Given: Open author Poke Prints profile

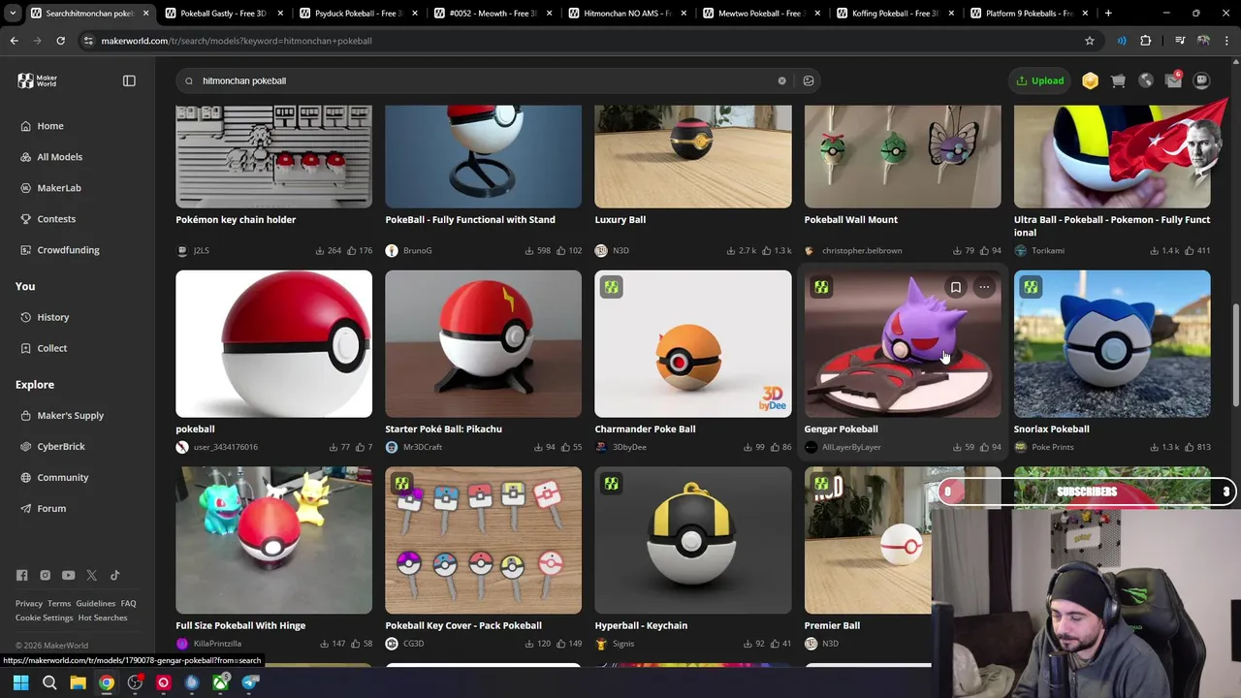Looking at the screenshot, I should click(1052, 447).
